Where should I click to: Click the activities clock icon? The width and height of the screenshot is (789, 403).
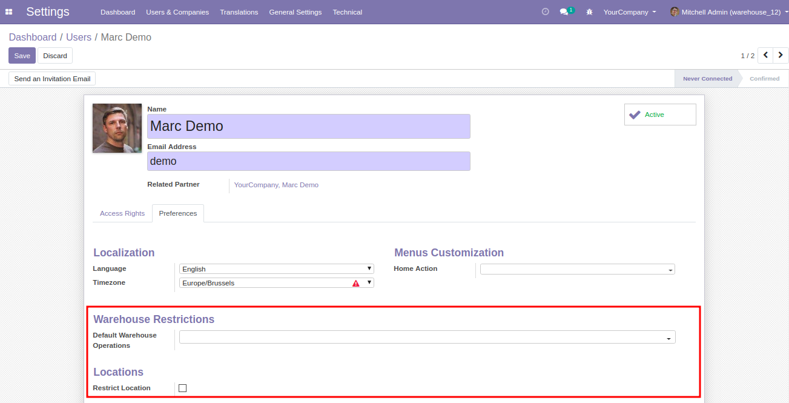(545, 12)
